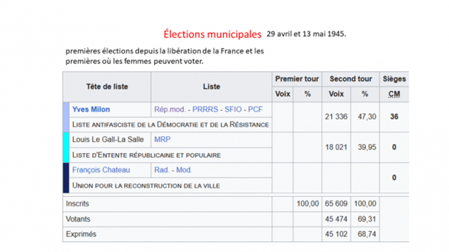Click the CM abbreviation under Sièges
This screenshot has height=252, width=449.
394,94
